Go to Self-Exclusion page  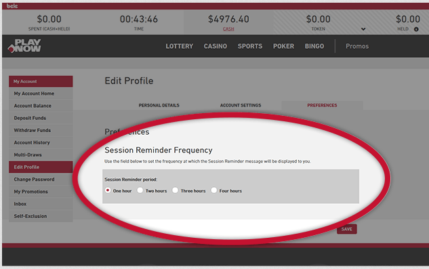41,216
